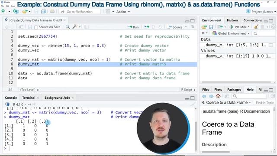Open the Source options dropdown arrow
The height and width of the screenshot is (156, 277).
point(186,27)
